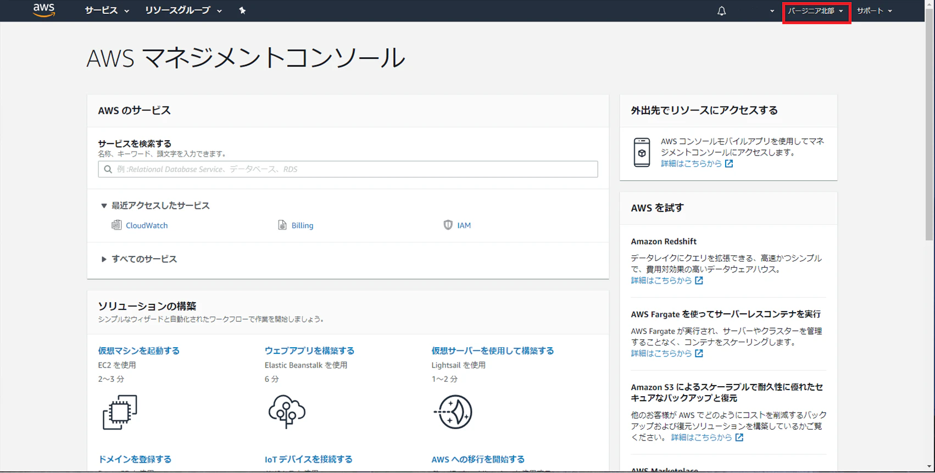Screen dimensions: 935x473
Task: Click the Billing document icon
Action: tap(282, 225)
